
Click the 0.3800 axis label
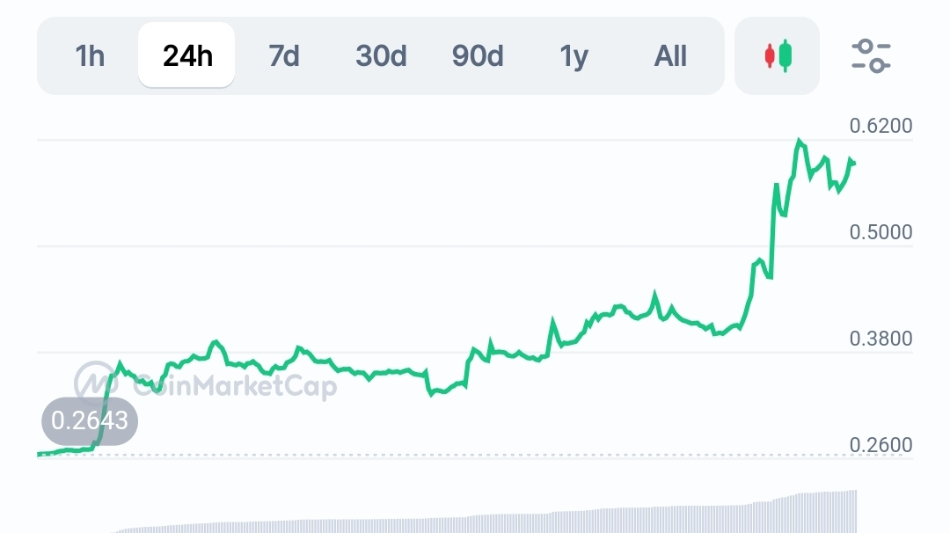881,339
